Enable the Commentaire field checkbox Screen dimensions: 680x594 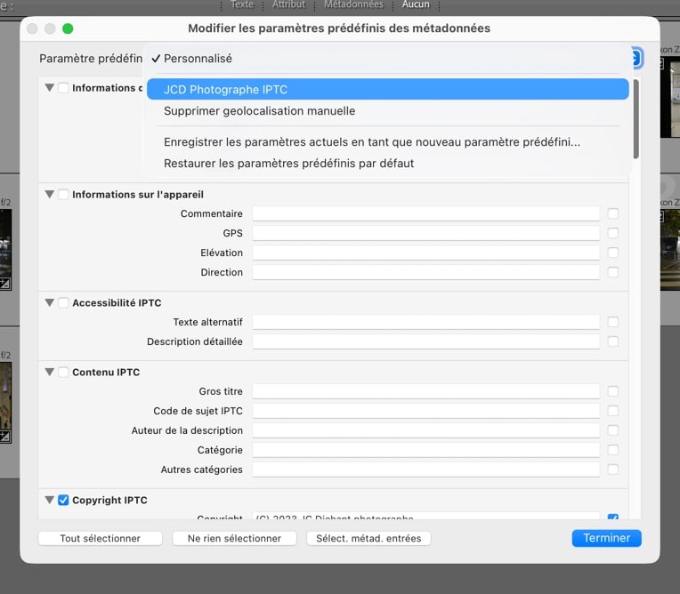click(612, 213)
